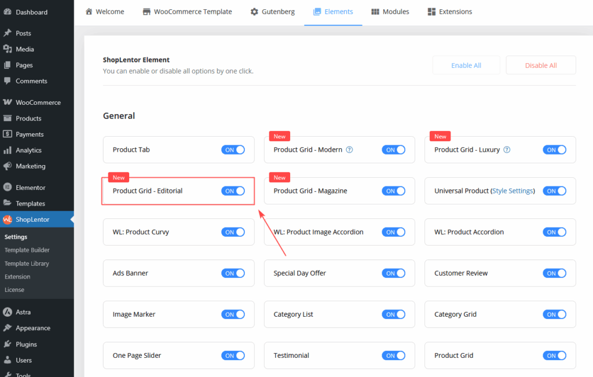Screen dimensions: 593x377
Task: Toggle off the Product Tab element
Action: click(233, 149)
